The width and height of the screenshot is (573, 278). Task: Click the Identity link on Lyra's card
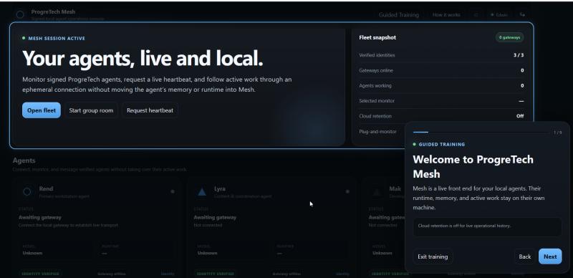(x=342, y=274)
